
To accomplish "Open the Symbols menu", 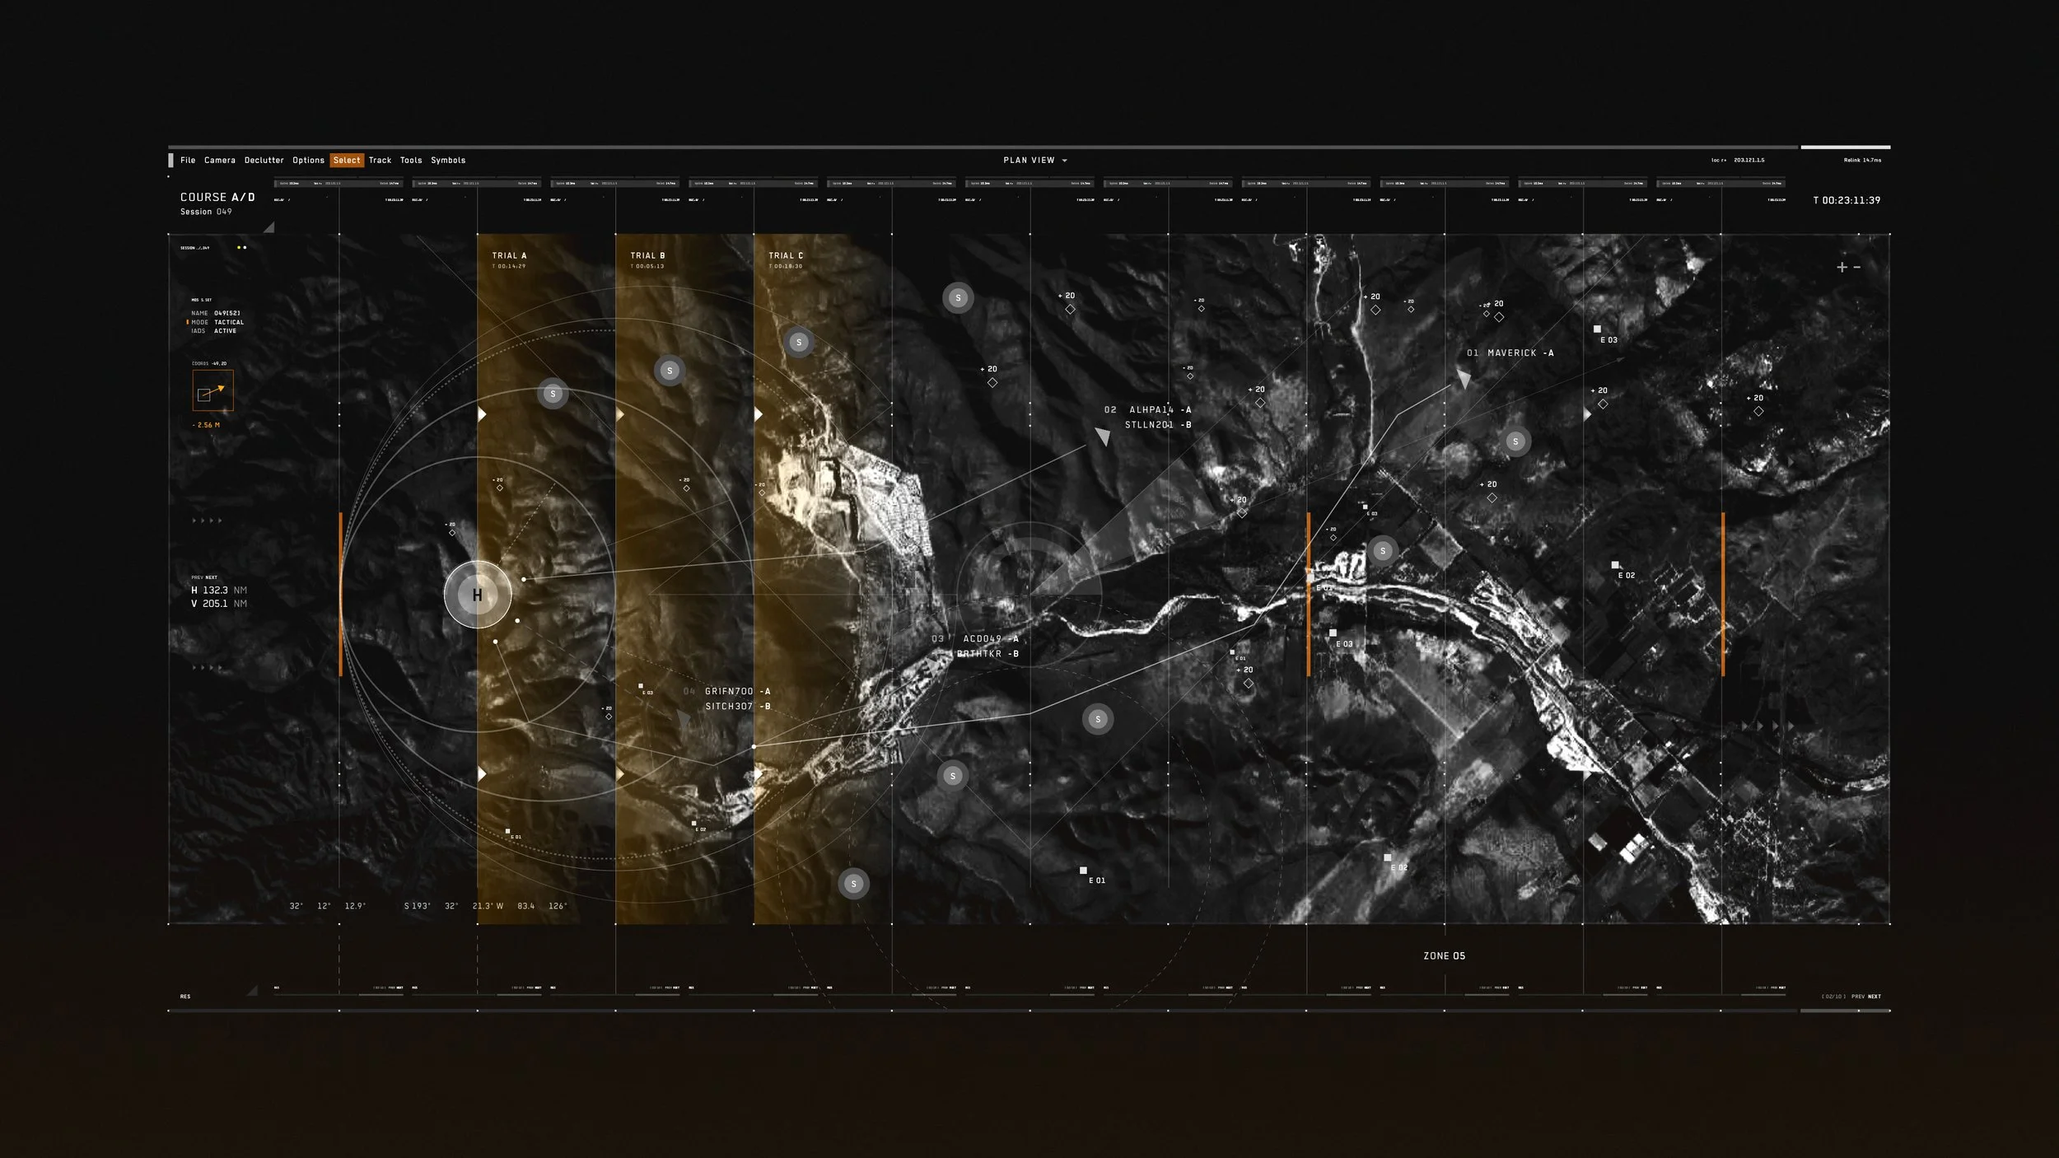I will (448, 161).
